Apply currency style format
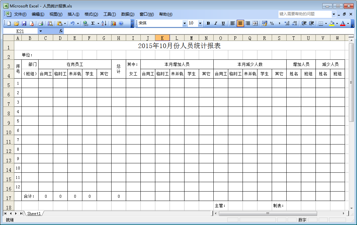357x225 pixels. [265, 23]
